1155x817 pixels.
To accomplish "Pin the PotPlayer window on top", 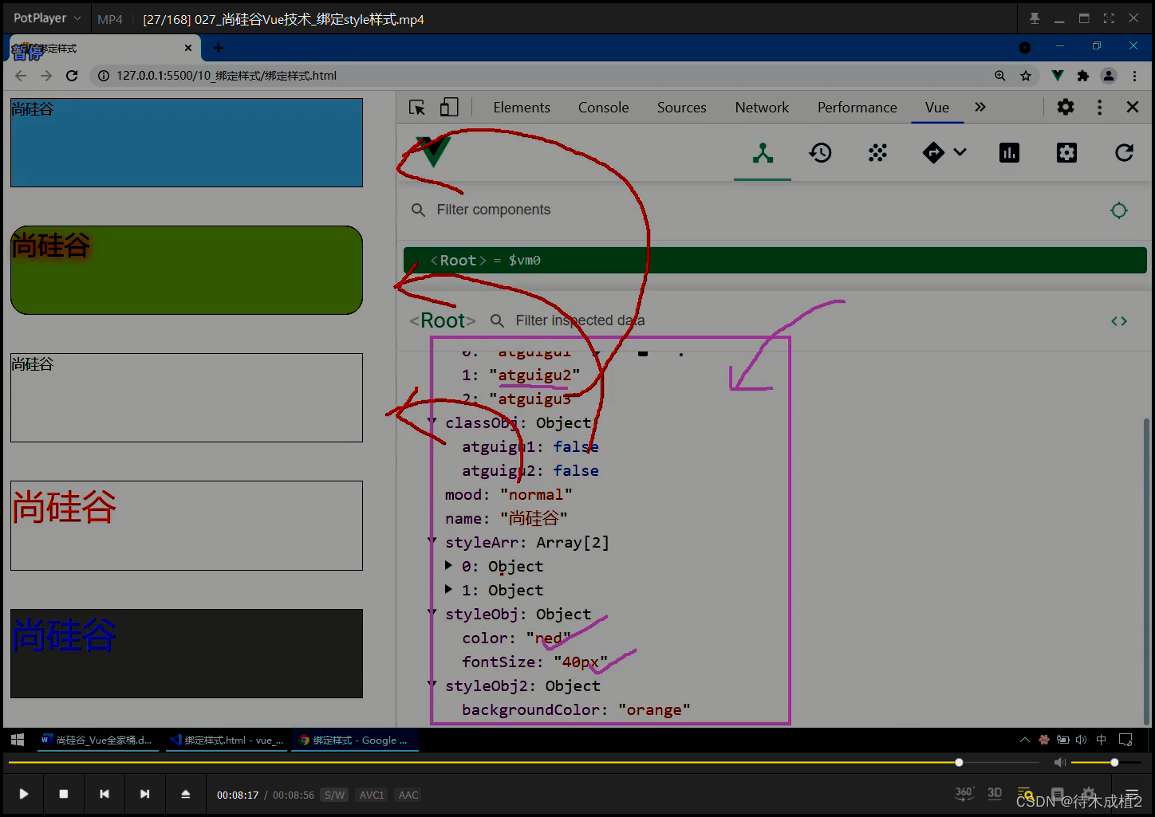I will tap(1035, 18).
